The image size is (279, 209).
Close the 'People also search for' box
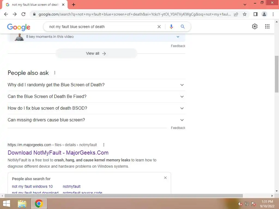pos(165,178)
